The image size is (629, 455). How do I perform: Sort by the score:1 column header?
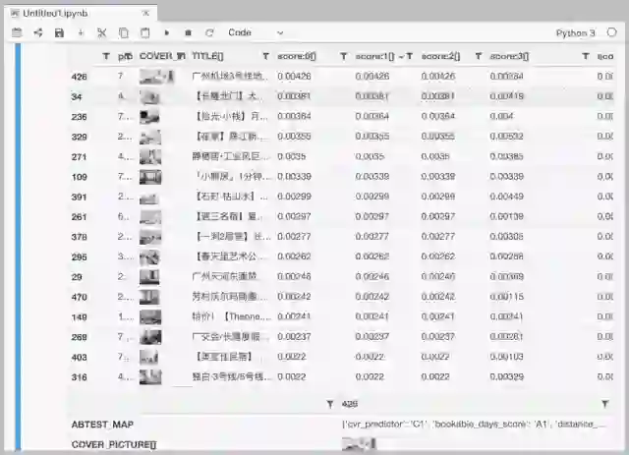point(374,57)
